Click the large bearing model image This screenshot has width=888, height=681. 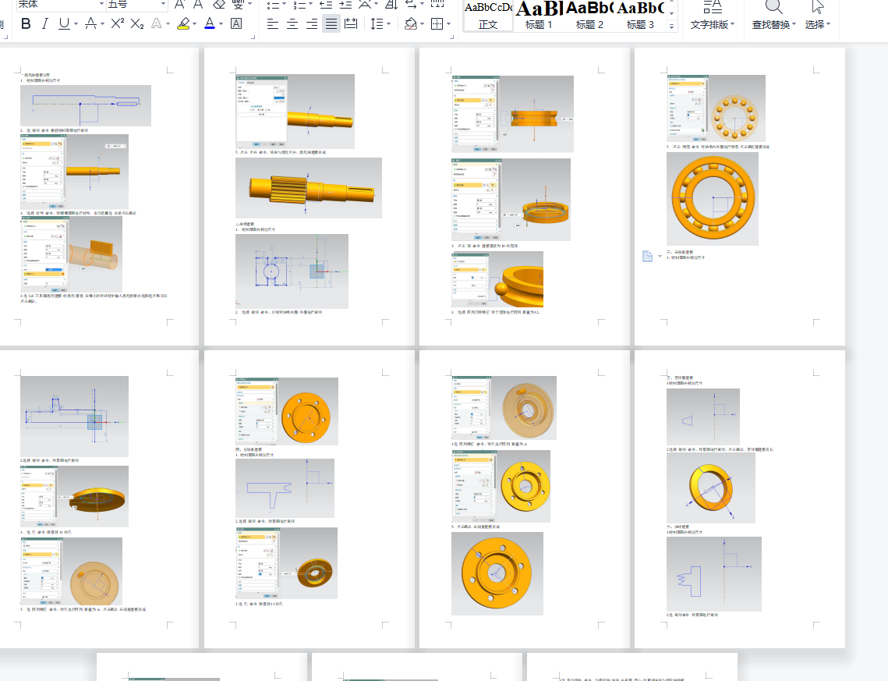(713, 199)
